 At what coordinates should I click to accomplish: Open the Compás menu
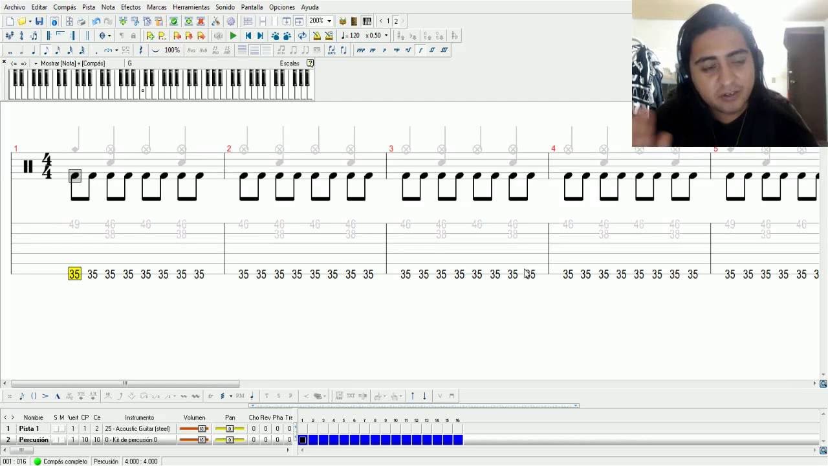point(65,7)
